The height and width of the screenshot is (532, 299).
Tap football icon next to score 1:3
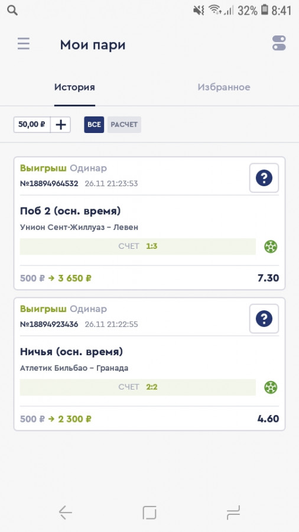point(271,246)
